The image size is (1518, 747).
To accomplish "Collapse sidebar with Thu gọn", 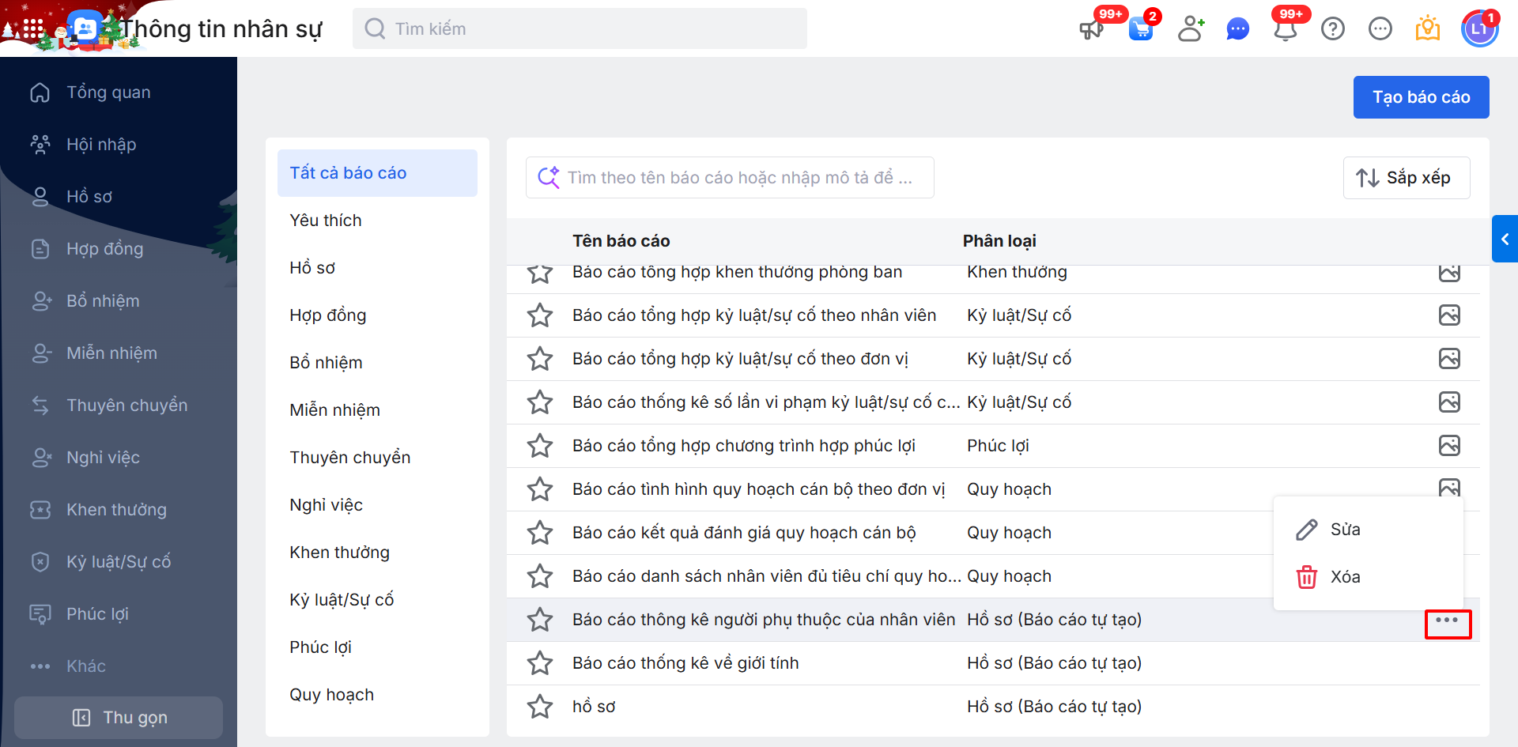I will tap(119, 717).
